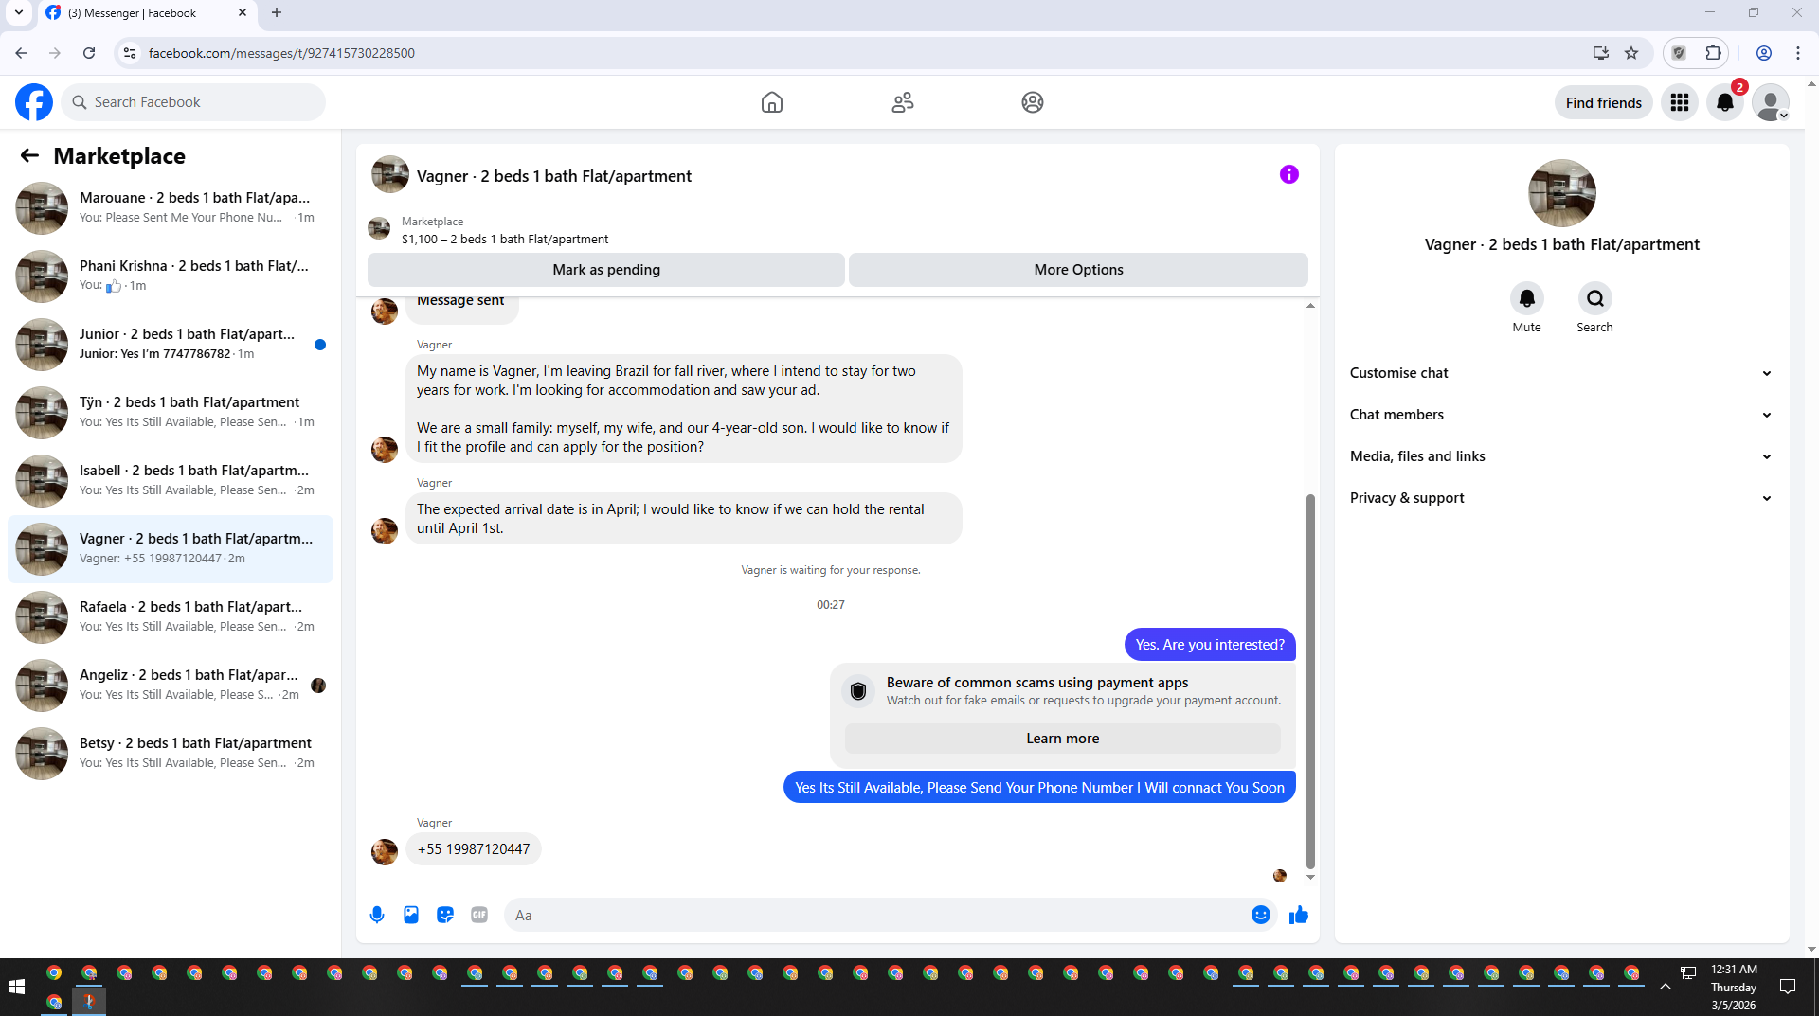Choose a sticker
The width and height of the screenshot is (1819, 1016).
tap(445, 915)
